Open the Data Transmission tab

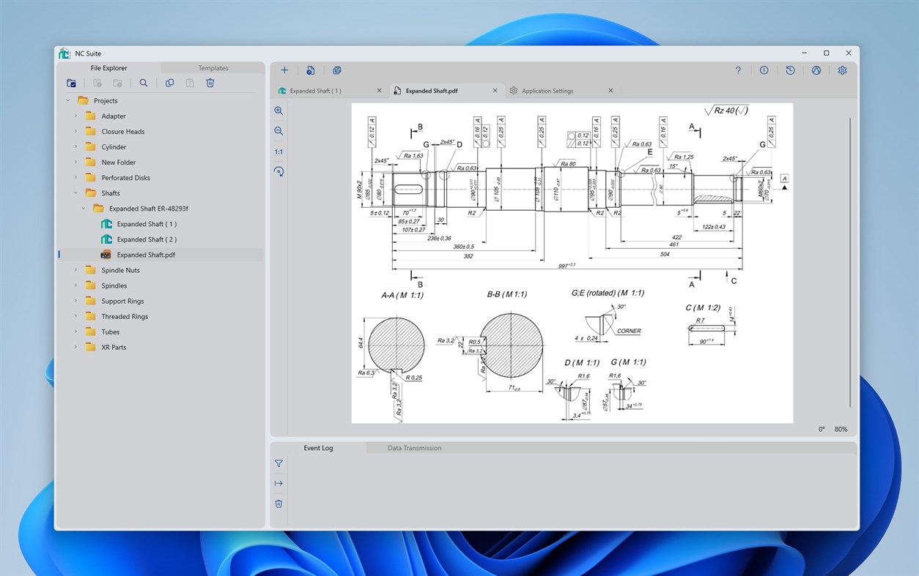(x=415, y=447)
